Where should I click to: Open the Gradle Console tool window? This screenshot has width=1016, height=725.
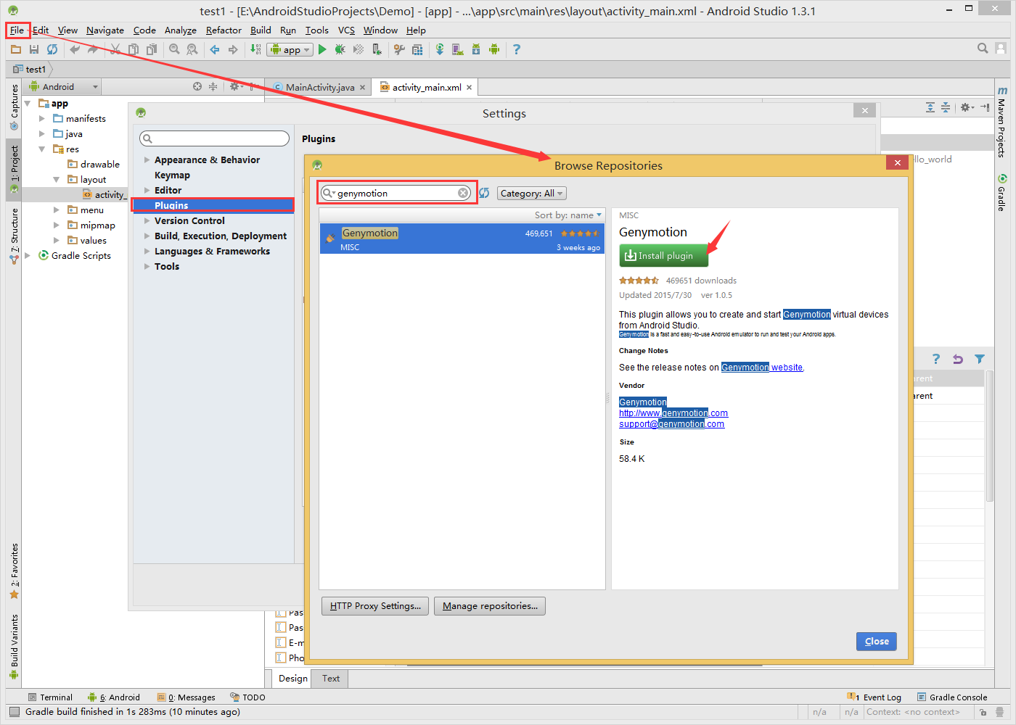[x=951, y=697]
